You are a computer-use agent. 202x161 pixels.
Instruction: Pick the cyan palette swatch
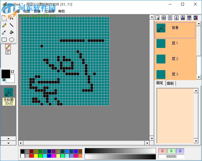[x=45, y=156]
